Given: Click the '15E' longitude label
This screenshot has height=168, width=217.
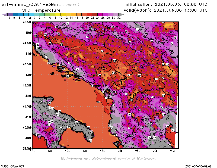Looking at the screenshot, I should point(33,151).
